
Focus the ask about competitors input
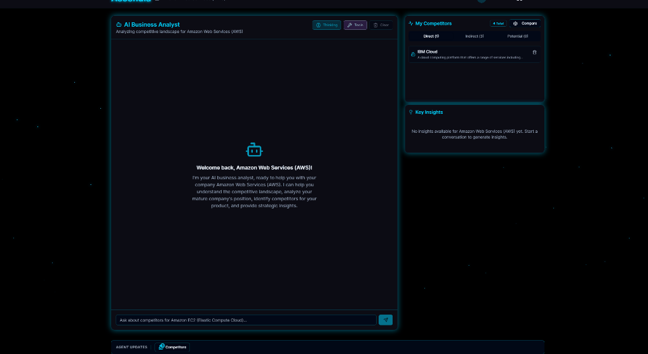pos(246,320)
